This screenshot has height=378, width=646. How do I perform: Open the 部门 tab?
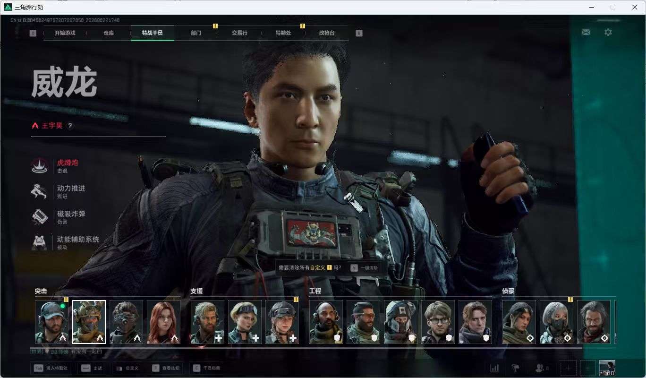[196, 33]
